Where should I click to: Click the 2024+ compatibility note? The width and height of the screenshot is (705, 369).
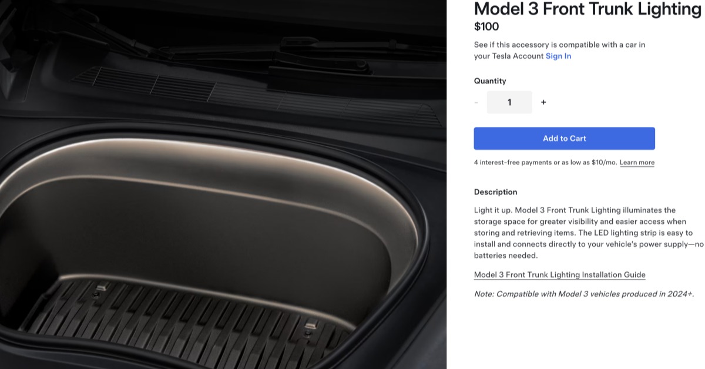tap(584, 294)
